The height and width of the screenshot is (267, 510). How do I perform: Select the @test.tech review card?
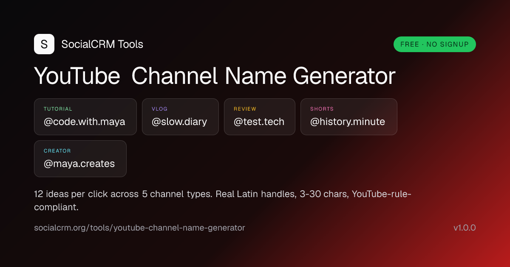pyautogui.click(x=260, y=117)
